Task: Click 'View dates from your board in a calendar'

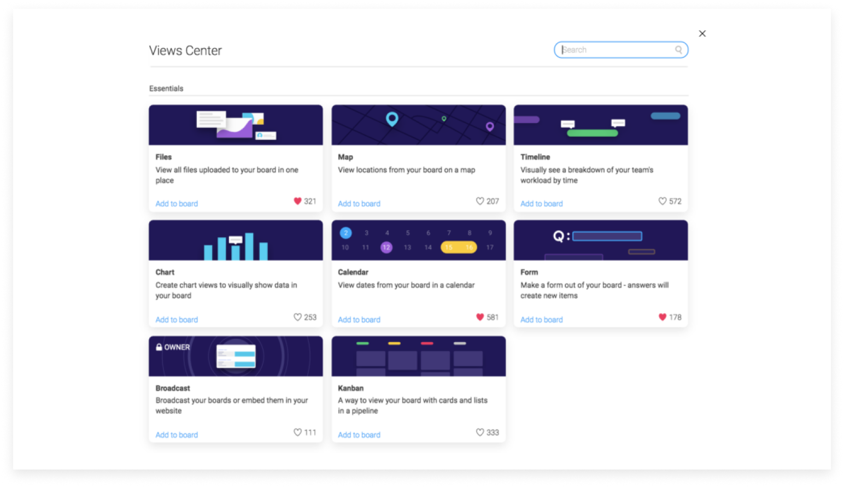Action: [406, 285]
